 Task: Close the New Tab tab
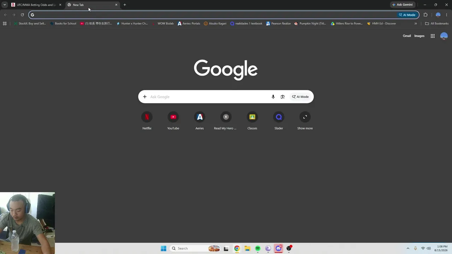(116, 5)
